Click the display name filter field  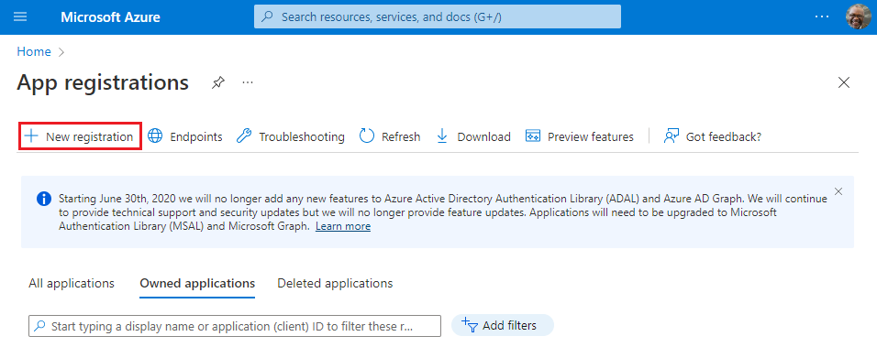[235, 326]
